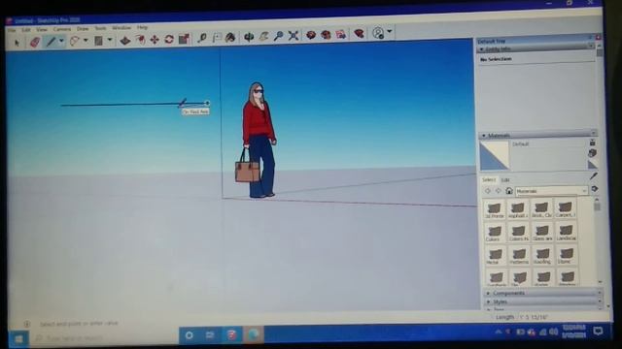The image size is (622, 349).
Task: Open the Stone materials folder
Action: click(x=566, y=255)
